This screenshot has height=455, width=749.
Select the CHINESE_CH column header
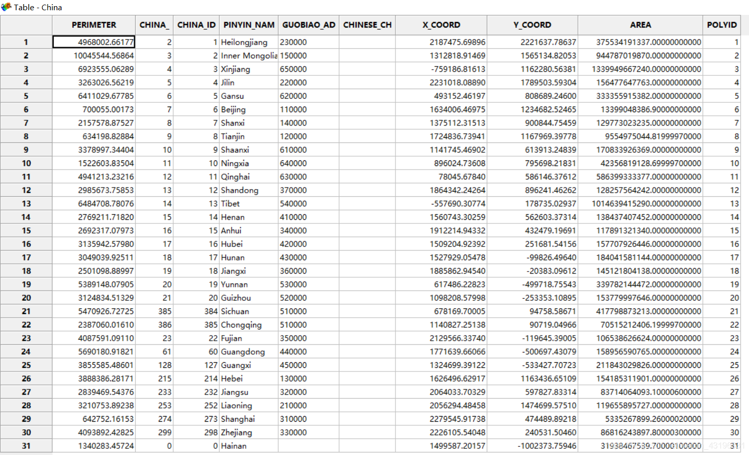pyautogui.click(x=367, y=25)
